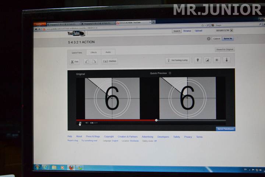
Task: Open the saturation circle adjustment icon
Action: click(217, 60)
